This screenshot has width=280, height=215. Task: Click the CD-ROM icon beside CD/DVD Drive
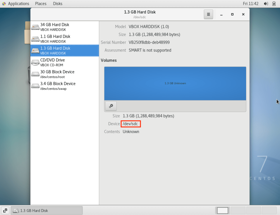pyautogui.click(x=35, y=62)
